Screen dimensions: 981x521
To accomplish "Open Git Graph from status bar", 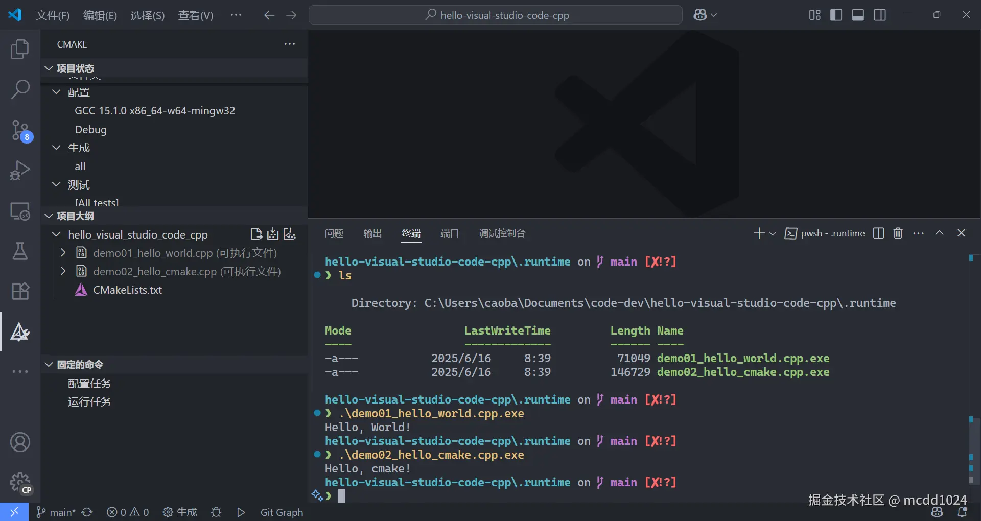I will click(282, 512).
